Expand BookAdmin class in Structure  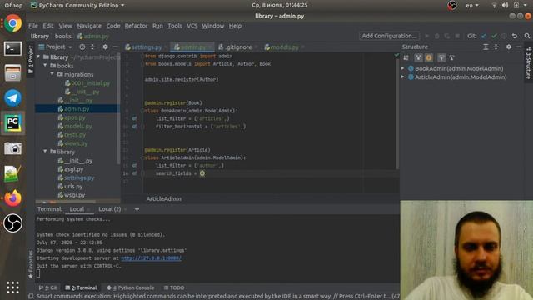point(403,68)
